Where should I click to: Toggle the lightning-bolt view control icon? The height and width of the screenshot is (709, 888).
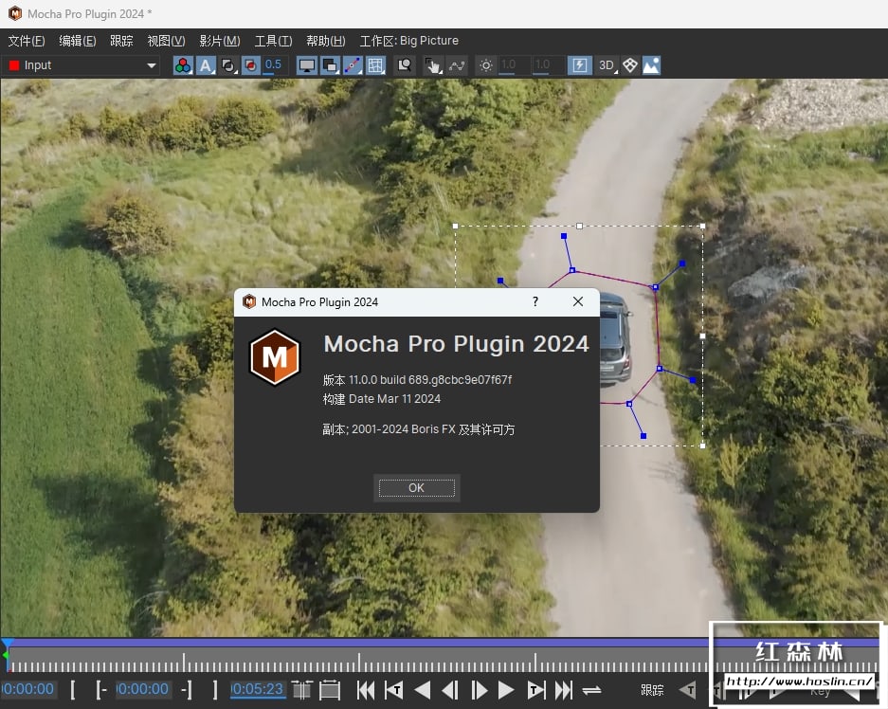[x=579, y=65]
